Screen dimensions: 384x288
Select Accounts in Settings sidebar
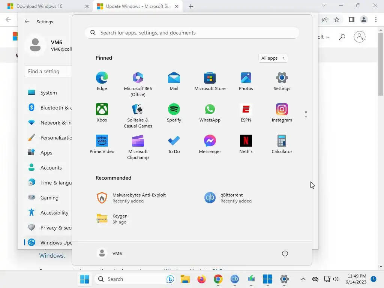click(48, 168)
